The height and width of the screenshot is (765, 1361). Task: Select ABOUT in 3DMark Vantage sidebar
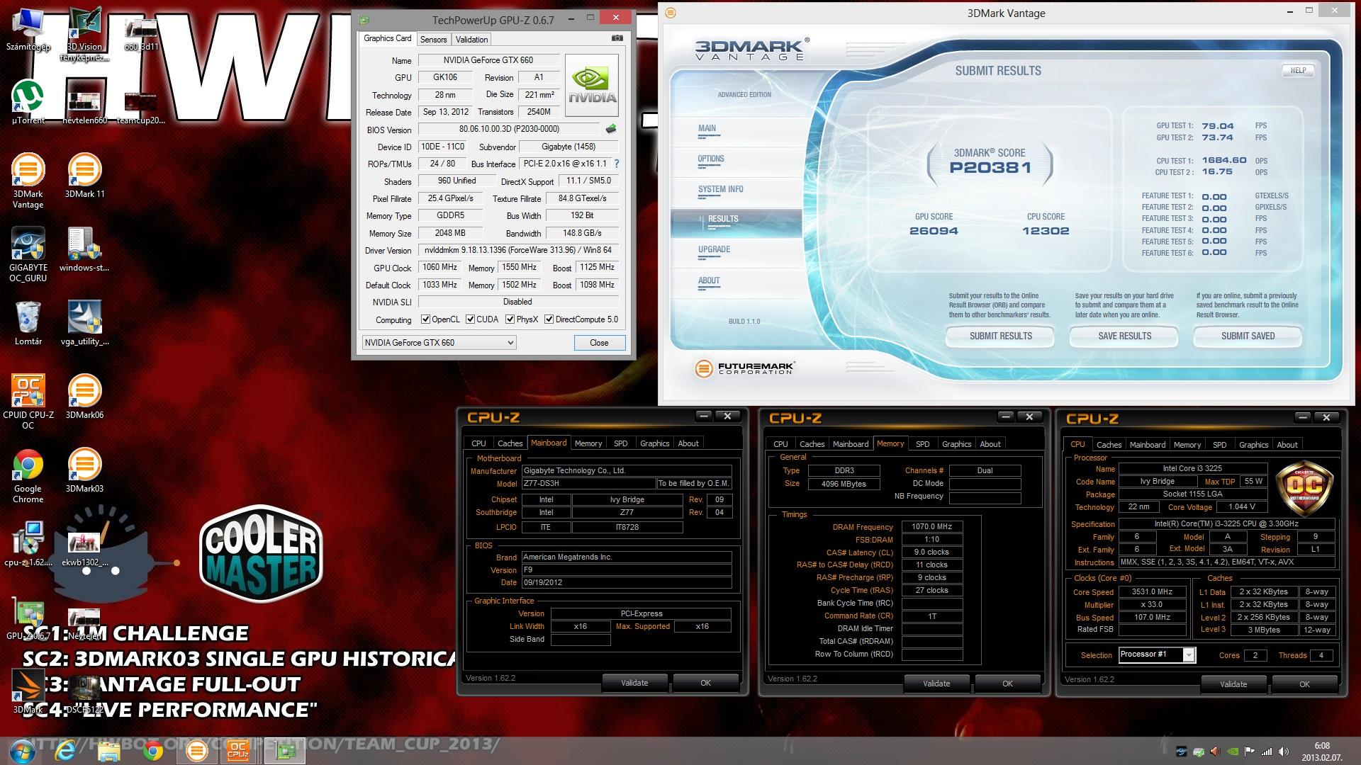tap(709, 280)
